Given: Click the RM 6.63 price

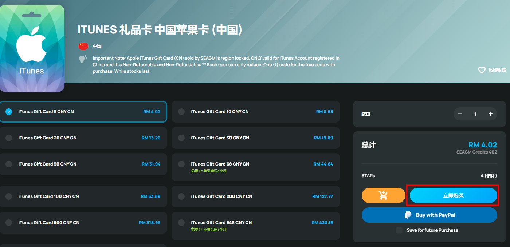Looking at the screenshot, I should coord(325,112).
